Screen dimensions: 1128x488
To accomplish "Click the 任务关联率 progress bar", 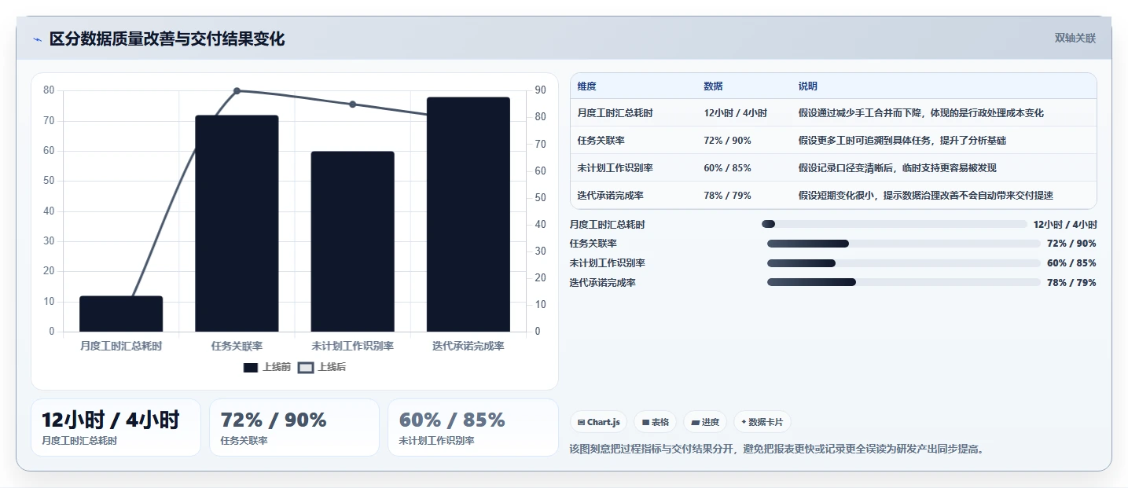I will point(904,244).
